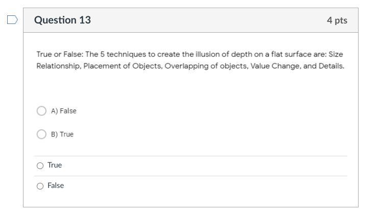The height and width of the screenshot is (213, 379).
Task: Choose the small 'False' radio option
Action: click(40, 186)
